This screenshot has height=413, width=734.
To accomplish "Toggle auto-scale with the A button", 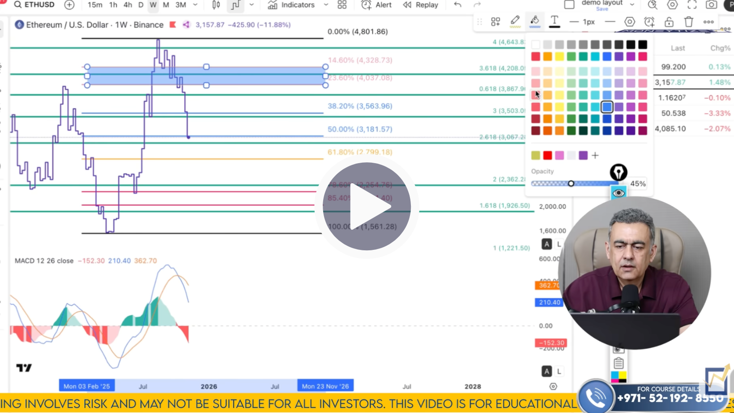I will (546, 244).
